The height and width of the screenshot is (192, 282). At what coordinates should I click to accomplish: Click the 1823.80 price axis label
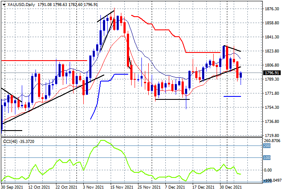click(x=272, y=51)
